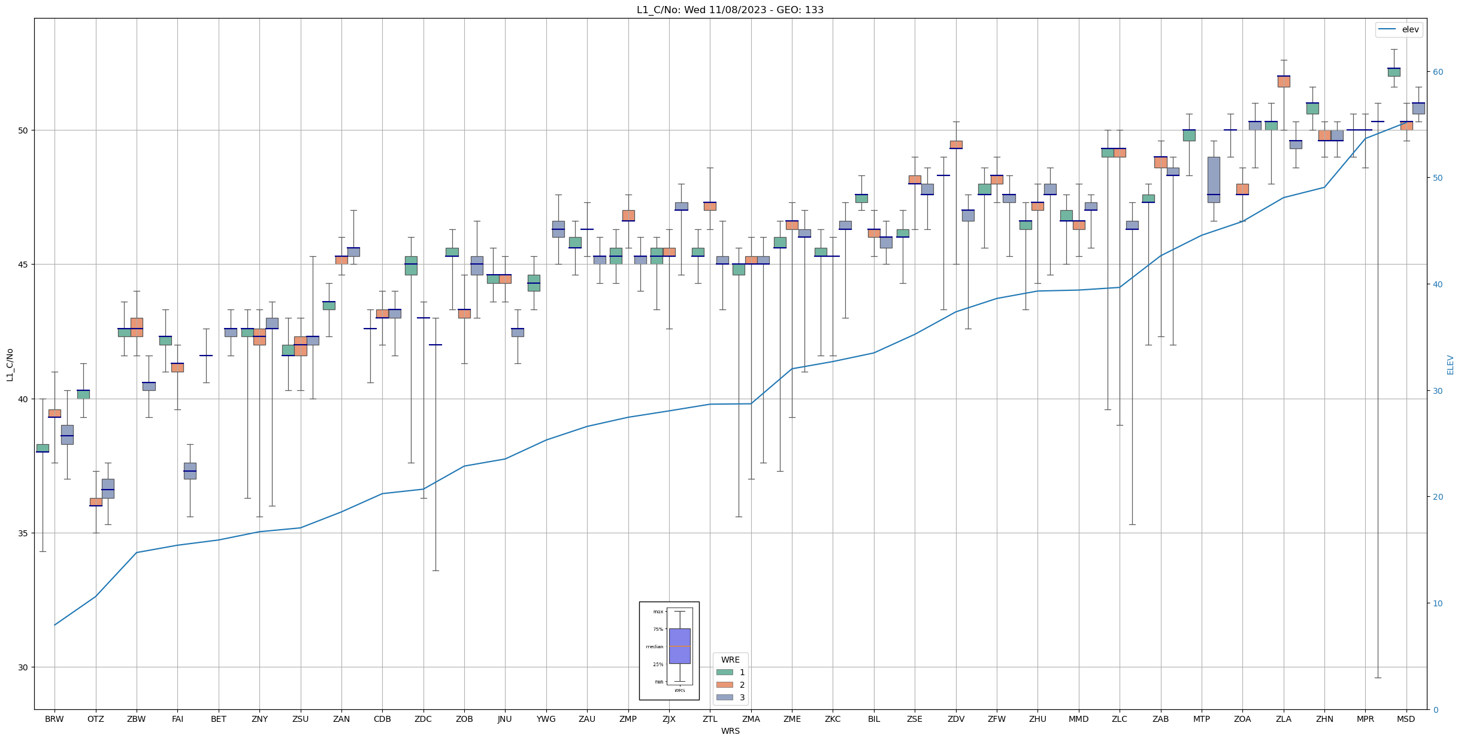Image resolution: width=1461 pixels, height=741 pixels.
Task: Click the WRE legend orange swatch for 2
Action: pos(724,685)
